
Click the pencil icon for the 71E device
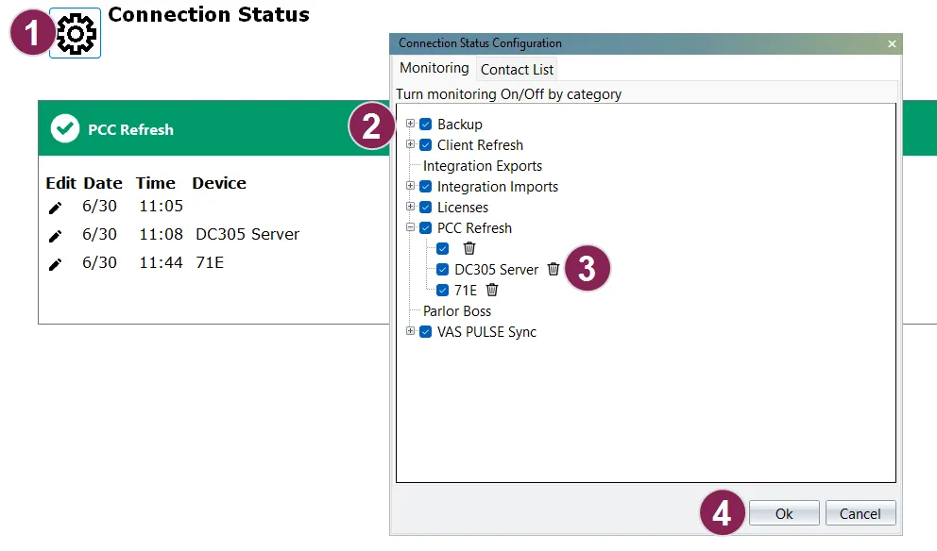coord(55,264)
